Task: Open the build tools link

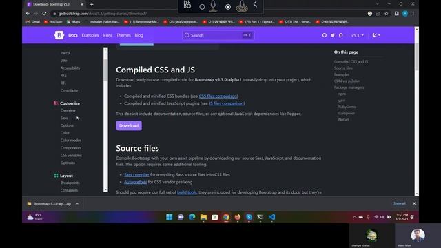Action: 187,192
